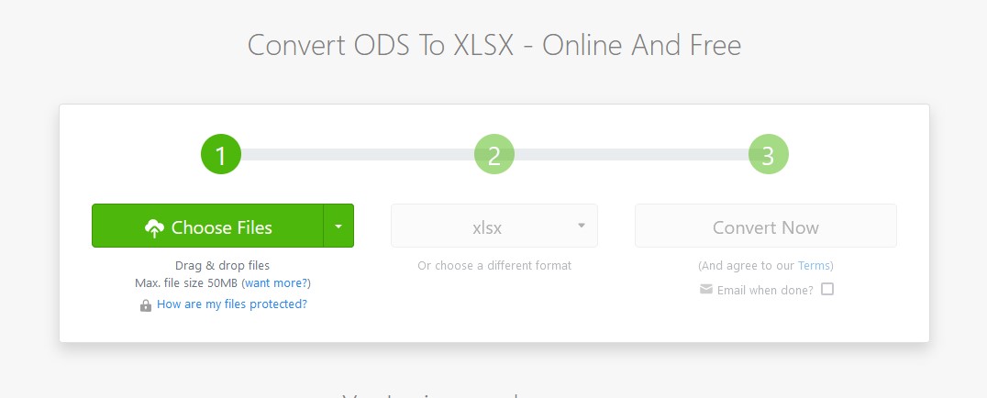Screen dimensions: 987x398
Task: Open the Terms link
Action: (814, 266)
